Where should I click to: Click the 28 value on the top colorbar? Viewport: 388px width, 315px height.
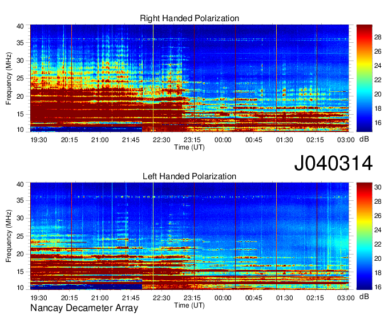click(x=378, y=37)
